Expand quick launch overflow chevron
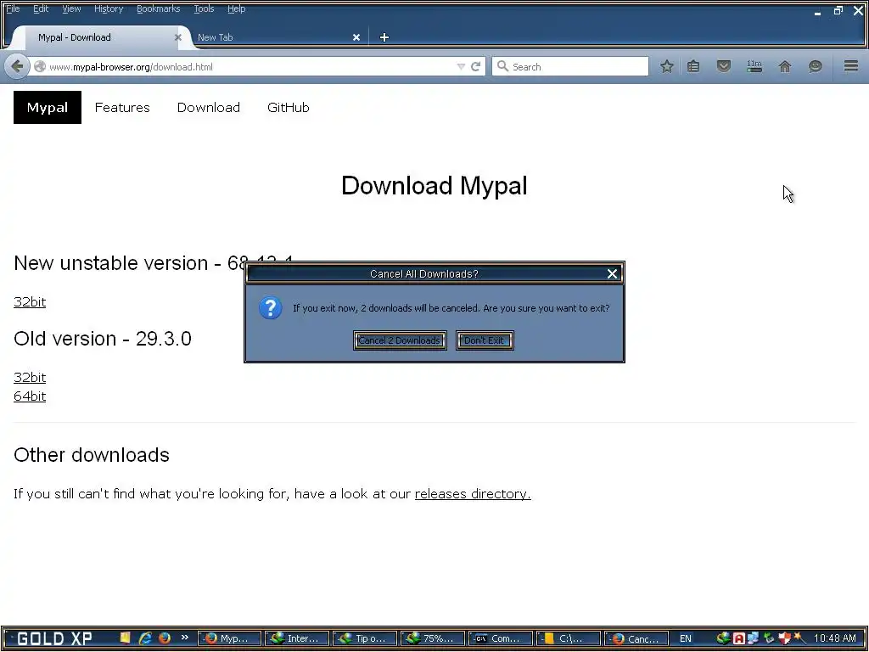869x652 pixels. [x=184, y=637]
